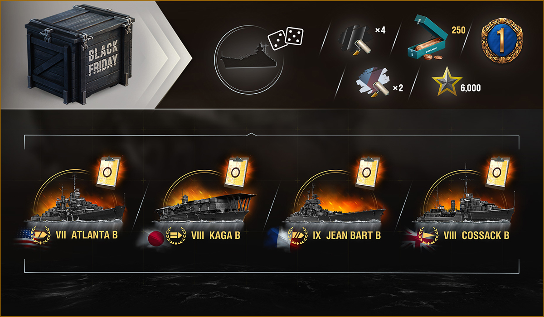544x317 pixels.
Task: Click the red-blue camouflage roller ×2 icon
Action: pos(373,83)
